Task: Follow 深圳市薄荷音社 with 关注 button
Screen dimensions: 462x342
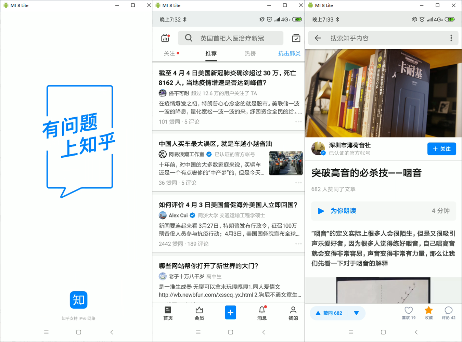Action: pos(441,149)
